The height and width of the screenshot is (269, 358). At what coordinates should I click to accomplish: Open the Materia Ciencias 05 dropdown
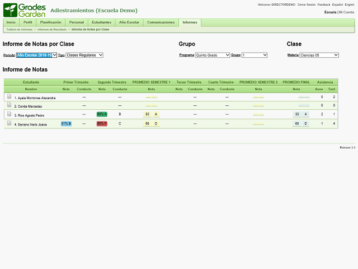(319, 55)
